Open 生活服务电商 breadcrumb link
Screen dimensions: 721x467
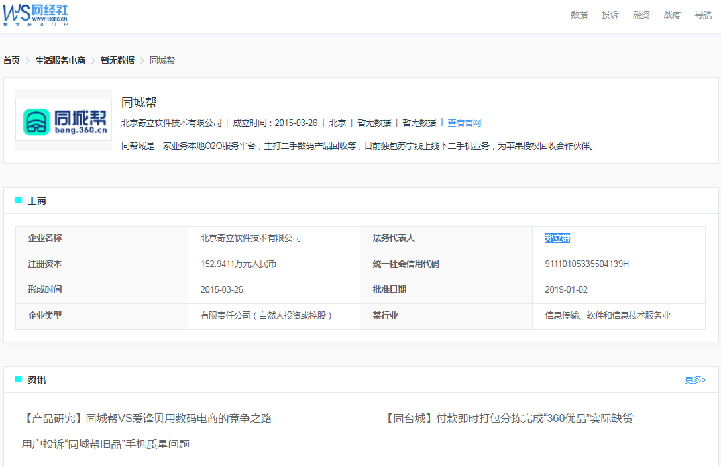[x=60, y=60]
